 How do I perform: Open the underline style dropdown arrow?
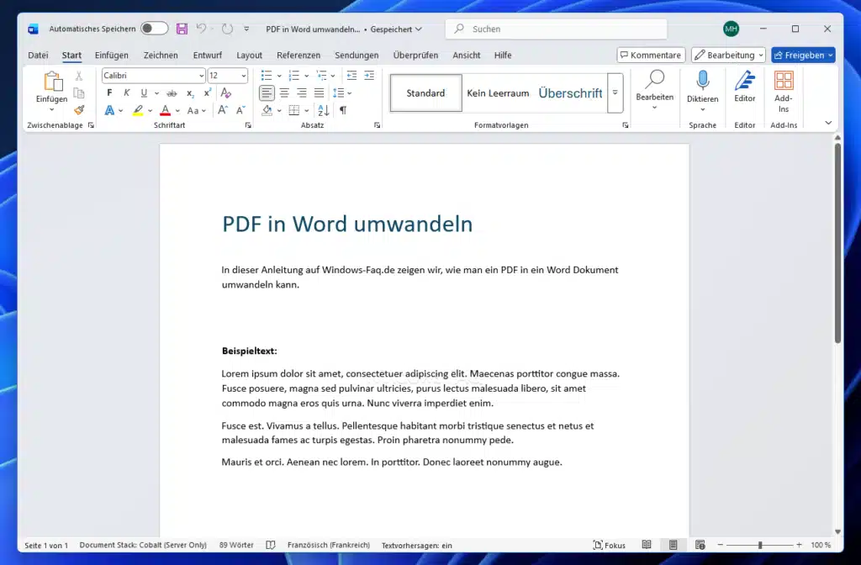156,93
